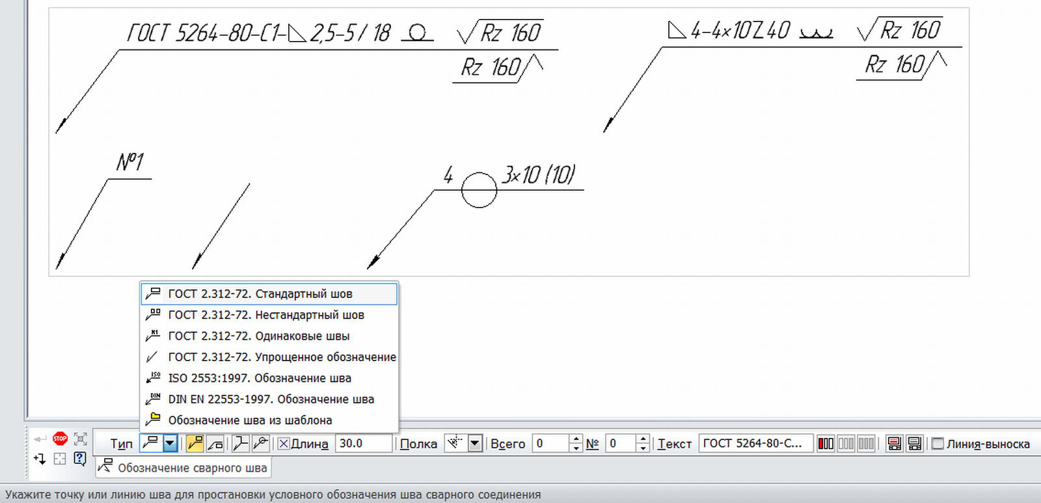The height and width of the screenshot is (503, 1041).
Task: Toggle the angled shelf line button
Action: (241, 444)
